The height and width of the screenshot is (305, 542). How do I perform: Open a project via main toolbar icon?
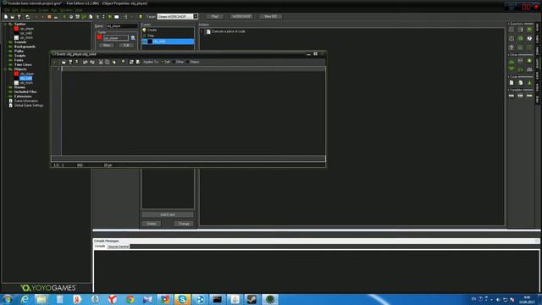(x=13, y=17)
